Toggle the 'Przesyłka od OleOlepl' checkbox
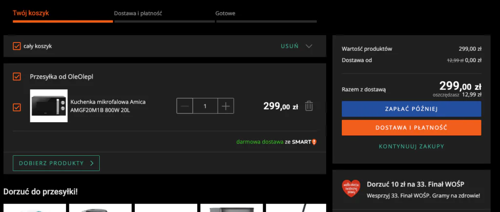 pos(17,77)
